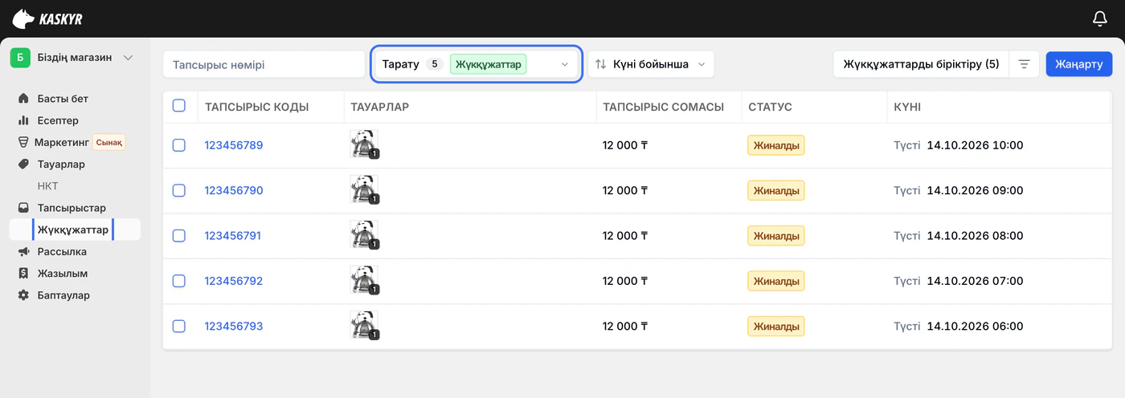Open order link 123456790

click(234, 190)
